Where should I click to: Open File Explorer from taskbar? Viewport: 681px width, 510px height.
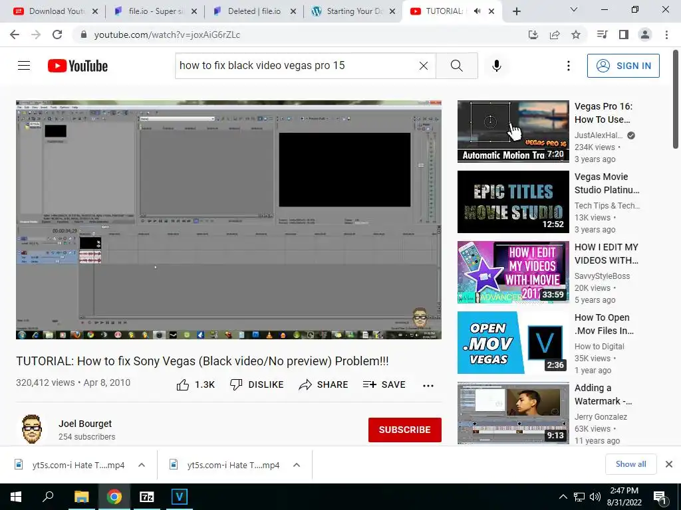[81, 497]
